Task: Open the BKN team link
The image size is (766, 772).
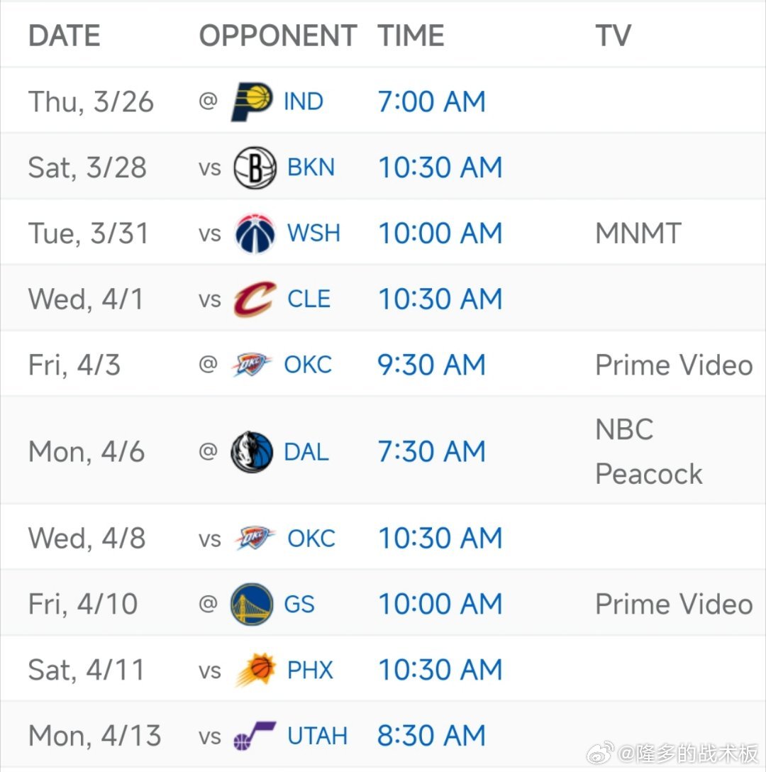Action: tap(311, 168)
